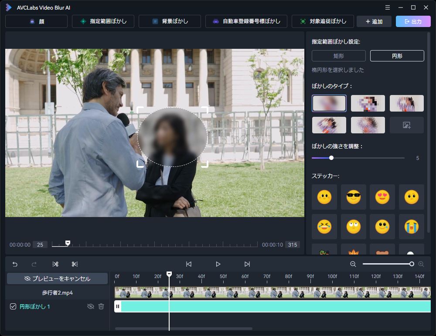Screen dimensions: 436x336
Task: Select custom image blur type icon
Action: (406, 125)
